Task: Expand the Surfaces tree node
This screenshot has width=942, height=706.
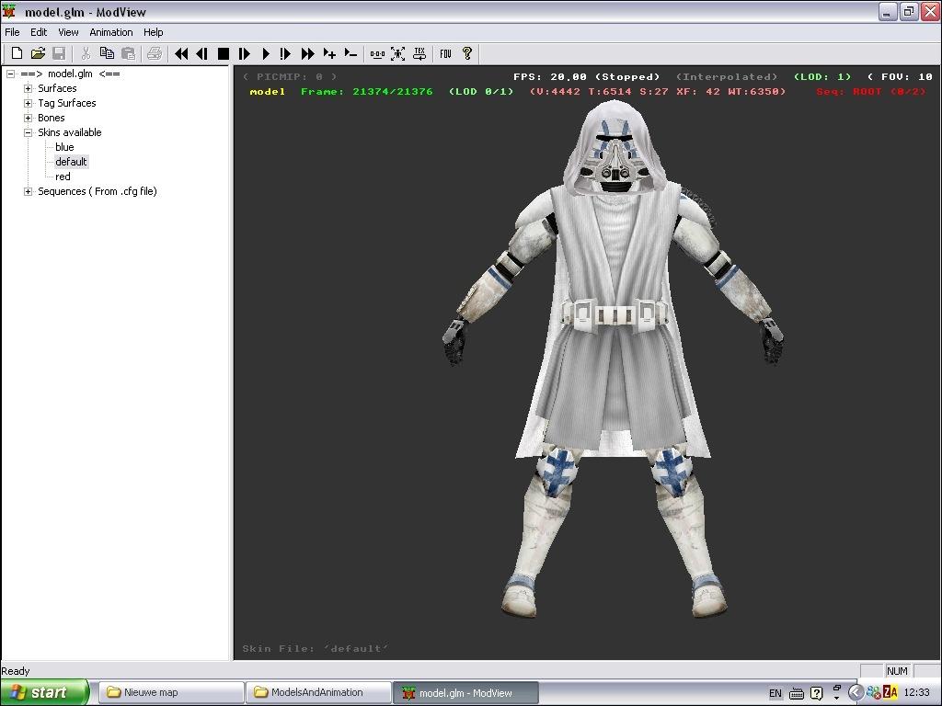Action: click(29, 88)
